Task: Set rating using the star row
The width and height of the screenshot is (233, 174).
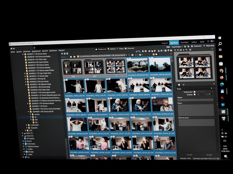Action: tap(200, 92)
